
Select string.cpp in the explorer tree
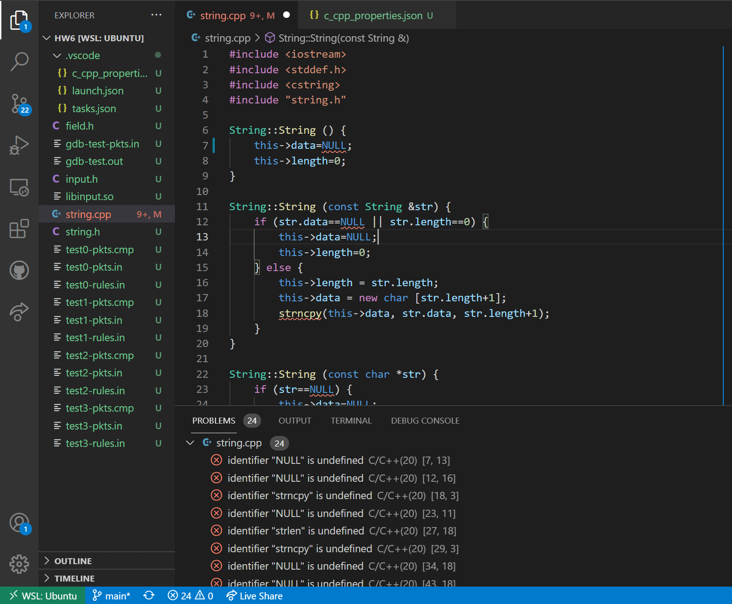coord(107,214)
